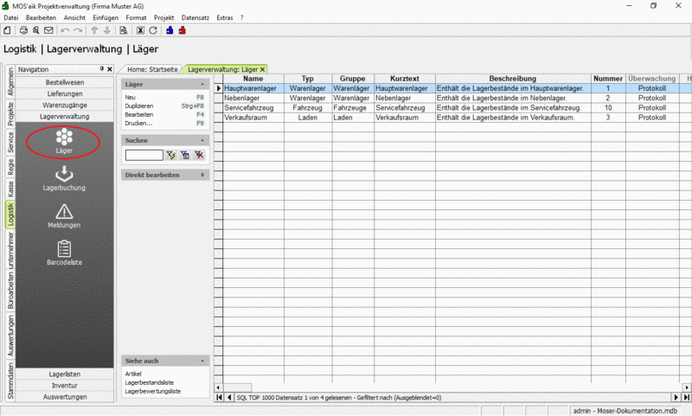Image resolution: width=692 pixels, height=416 pixels.
Task: Click the refresh circular arrow icon
Action: [153, 30]
